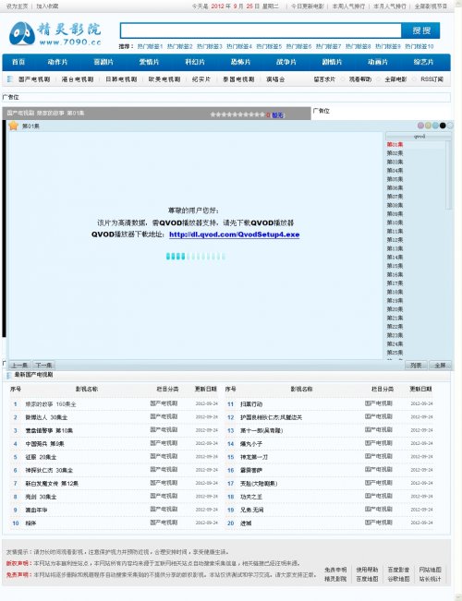Select the purple player skin color
Viewport: 462px width, 601px height.
coord(421,126)
